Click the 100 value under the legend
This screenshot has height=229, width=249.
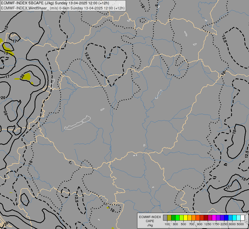167,224
